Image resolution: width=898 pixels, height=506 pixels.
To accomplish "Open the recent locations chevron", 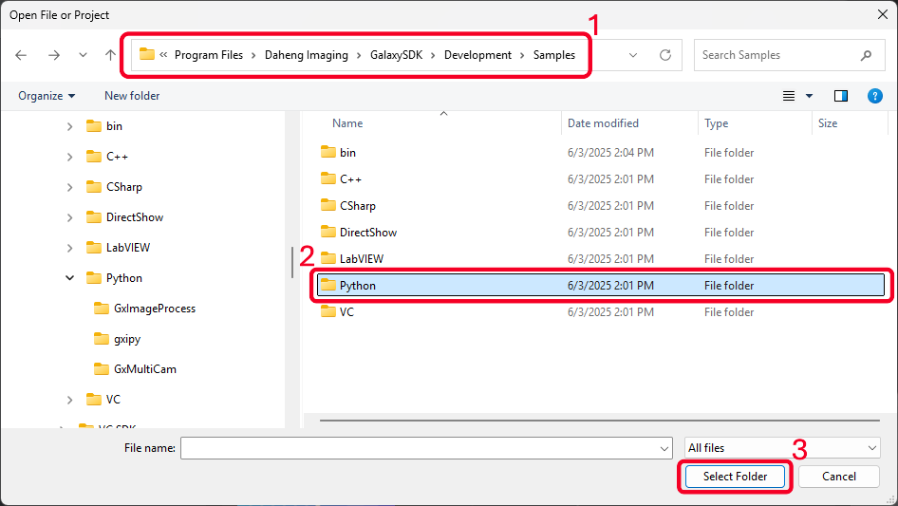I will [x=83, y=55].
